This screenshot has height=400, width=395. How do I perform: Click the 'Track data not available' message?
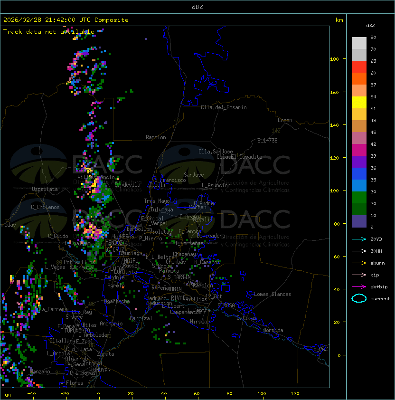[x=49, y=31]
